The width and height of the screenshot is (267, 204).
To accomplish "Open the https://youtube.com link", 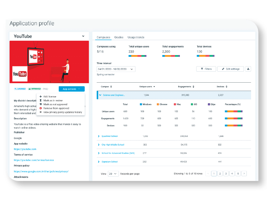I will [25, 149].
